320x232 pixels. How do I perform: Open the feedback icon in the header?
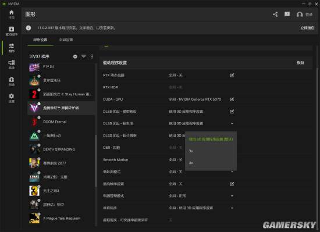287,14
